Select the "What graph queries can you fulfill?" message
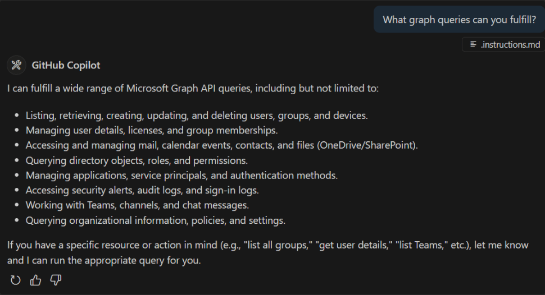Viewport: 545px width, 295px height. click(x=459, y=20)
